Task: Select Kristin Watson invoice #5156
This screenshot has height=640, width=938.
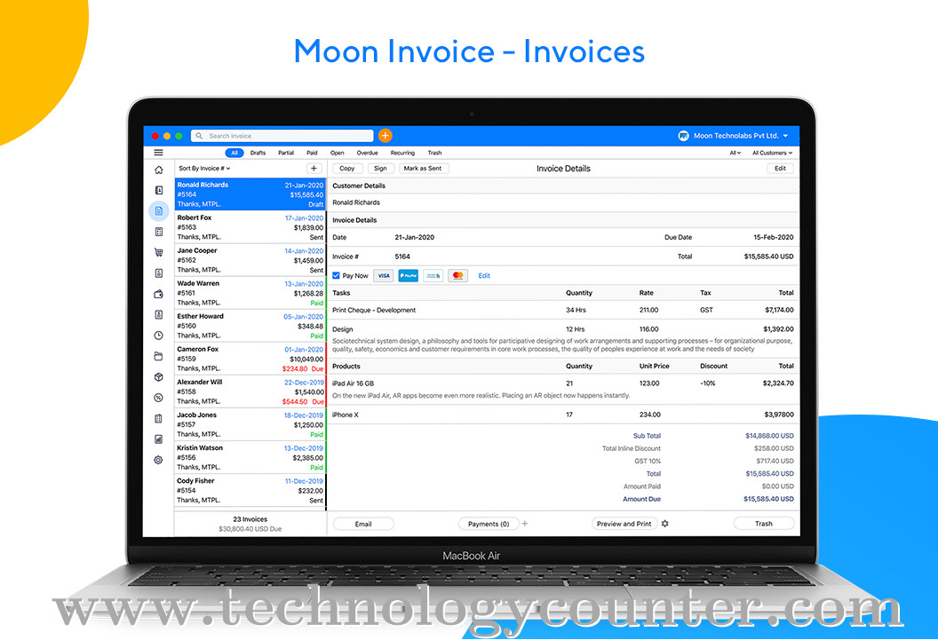Action: pyautogui.click(x=250, y=457)
